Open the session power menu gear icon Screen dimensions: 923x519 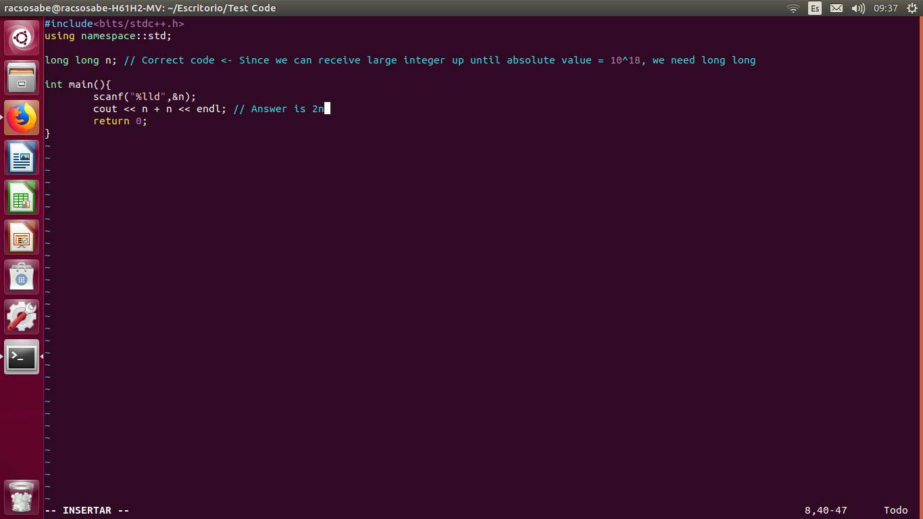(911, 8)
